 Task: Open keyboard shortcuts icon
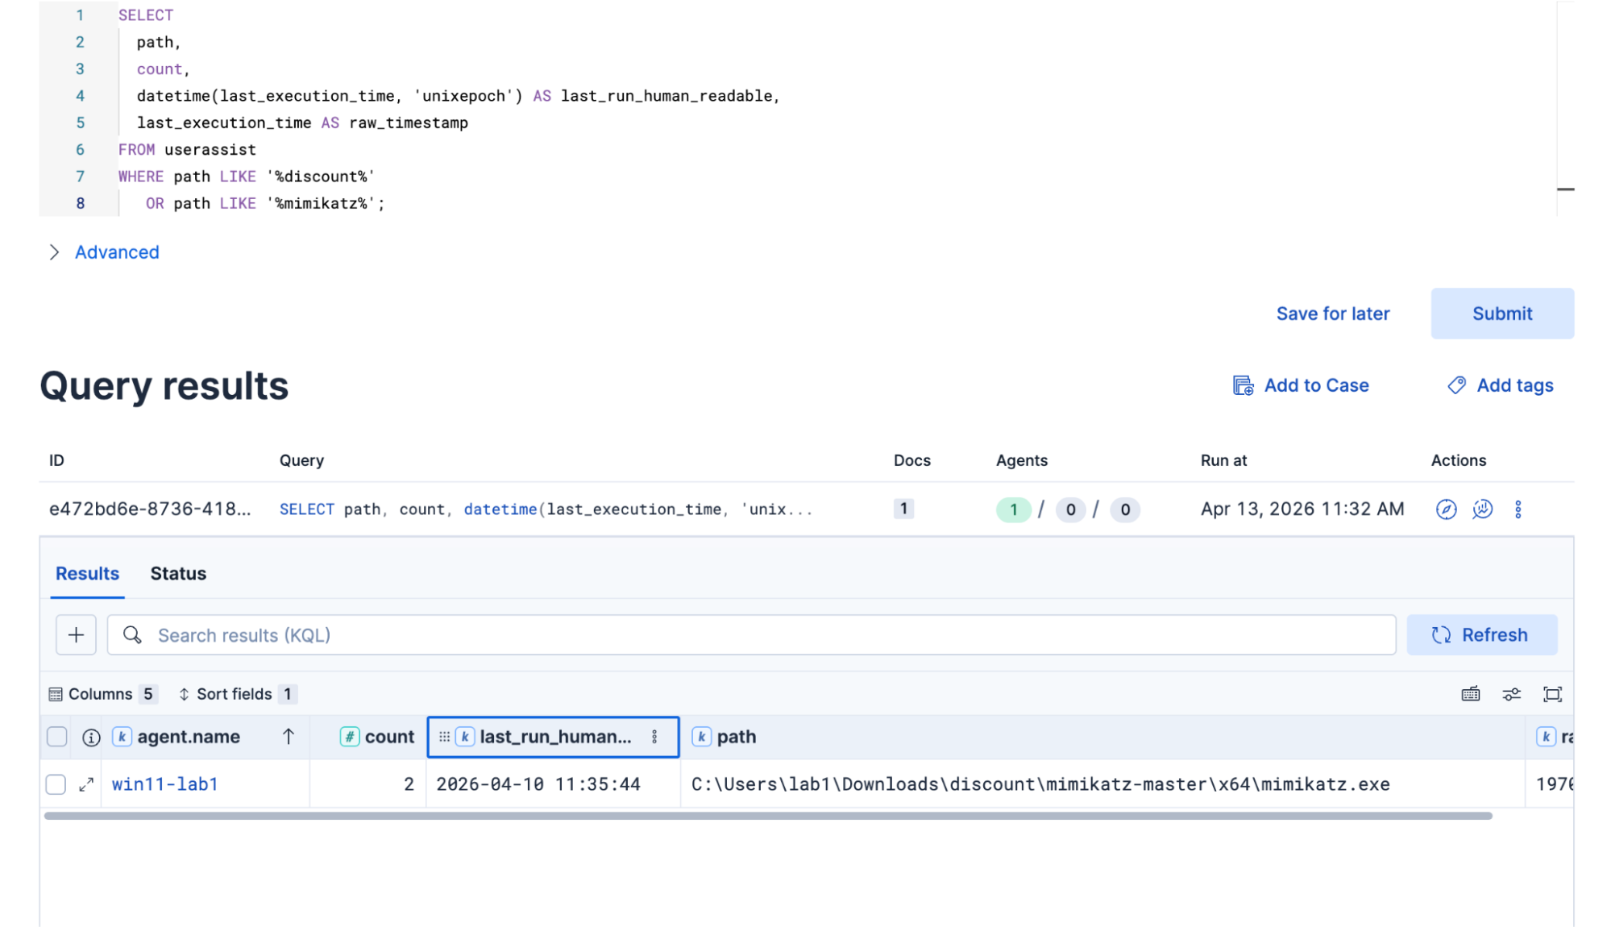(1471, 694)
